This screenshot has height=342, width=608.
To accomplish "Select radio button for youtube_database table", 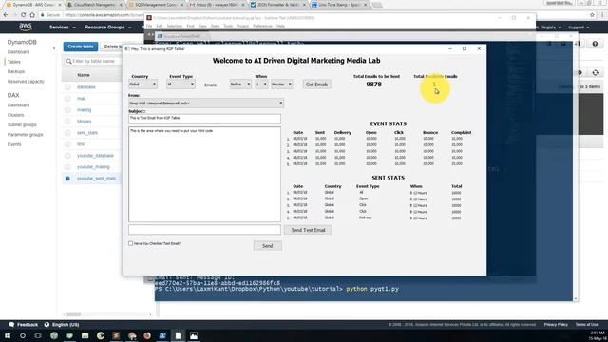I will click(67, 156).
